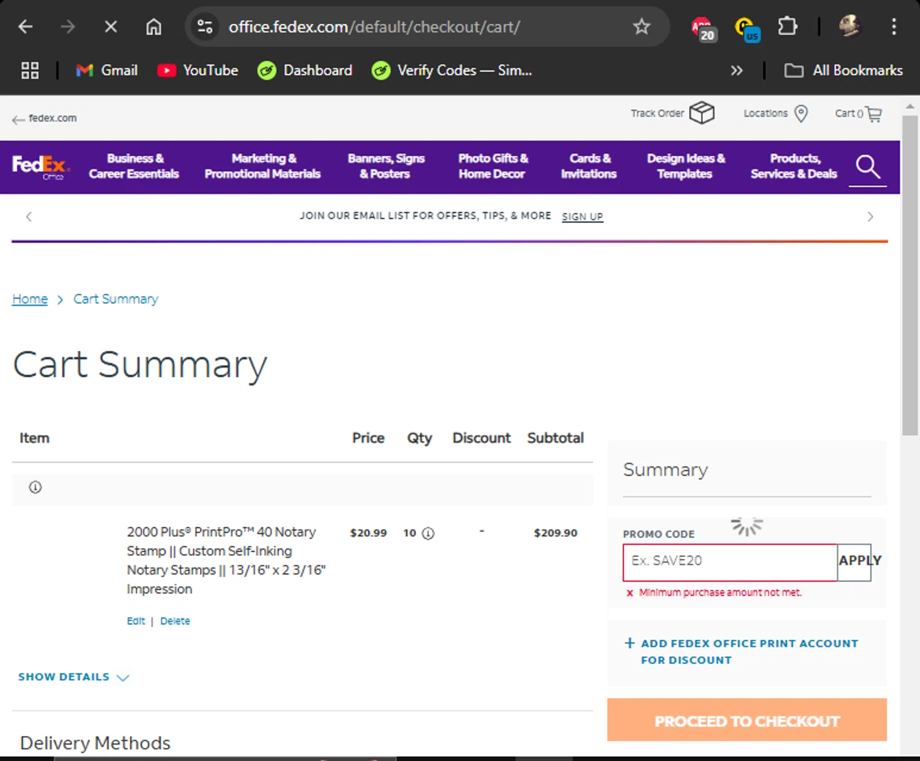Expand SHOW DETAILS for the cart item

[74, 677]
